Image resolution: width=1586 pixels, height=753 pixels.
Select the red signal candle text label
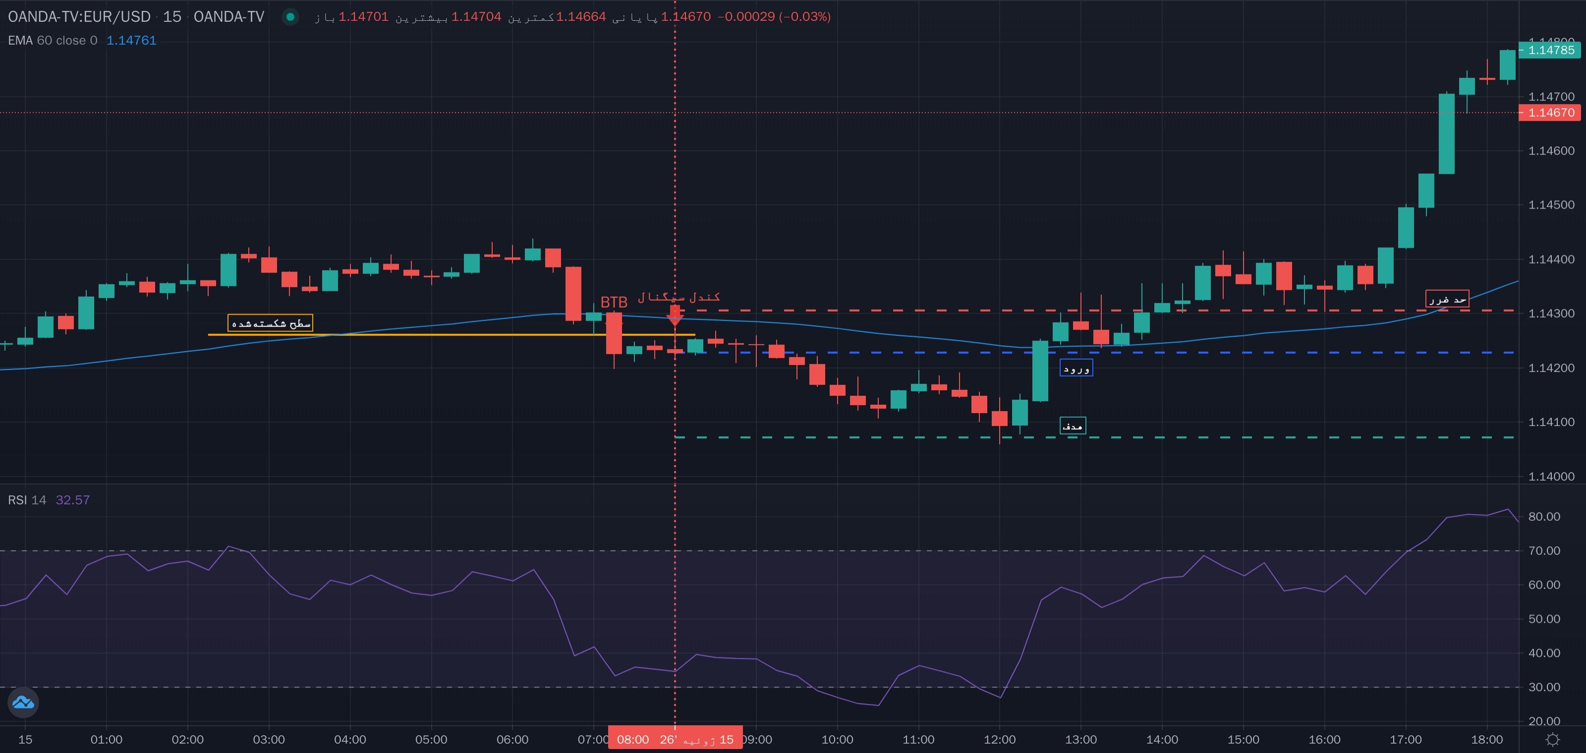[x=679, y=297]
